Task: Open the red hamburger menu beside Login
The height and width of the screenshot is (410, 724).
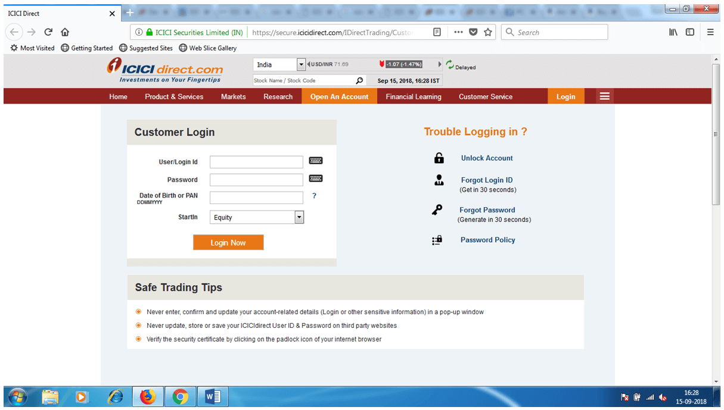Action: (x=604, y=96)
